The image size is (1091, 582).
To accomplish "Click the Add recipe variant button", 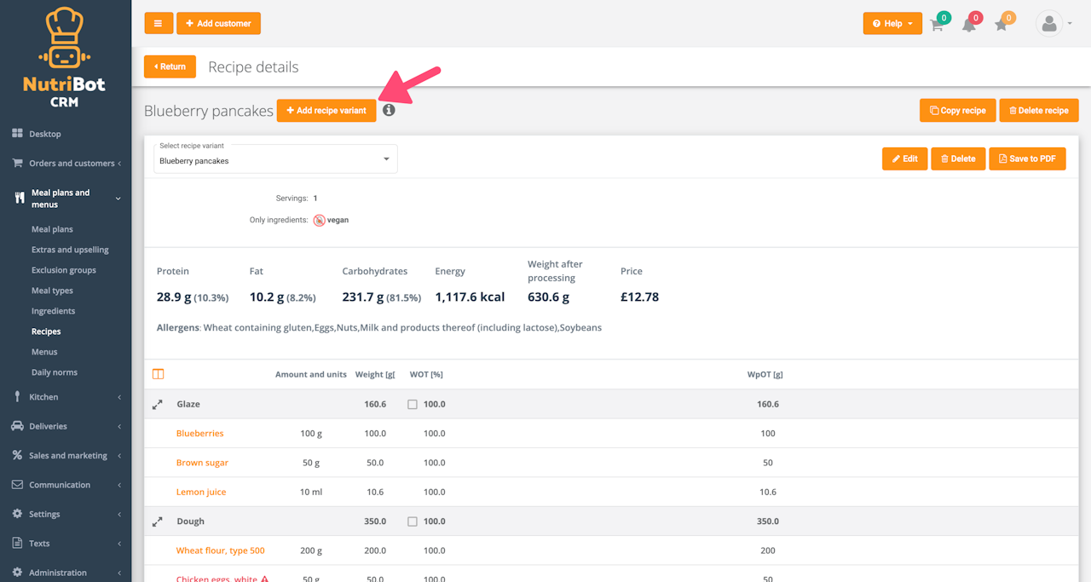I will 326,111.
